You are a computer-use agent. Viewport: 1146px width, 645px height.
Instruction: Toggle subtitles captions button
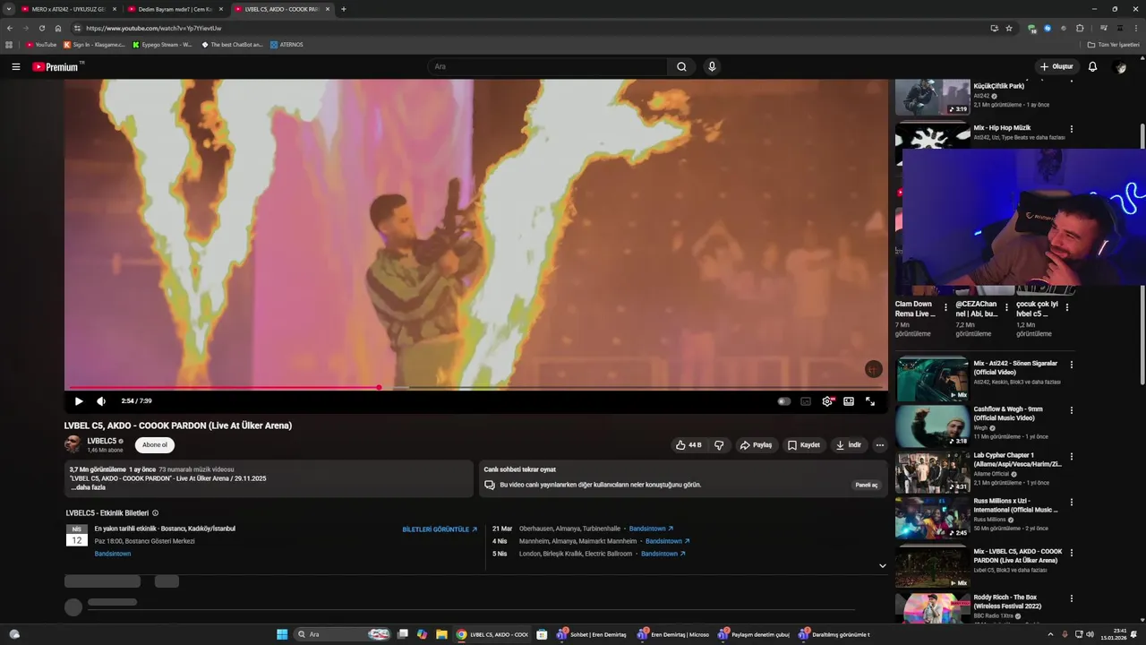806,401
